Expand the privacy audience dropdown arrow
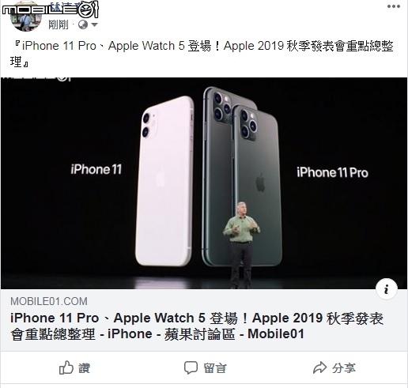This screenshot has height=388, width=408. pos(94,24)
